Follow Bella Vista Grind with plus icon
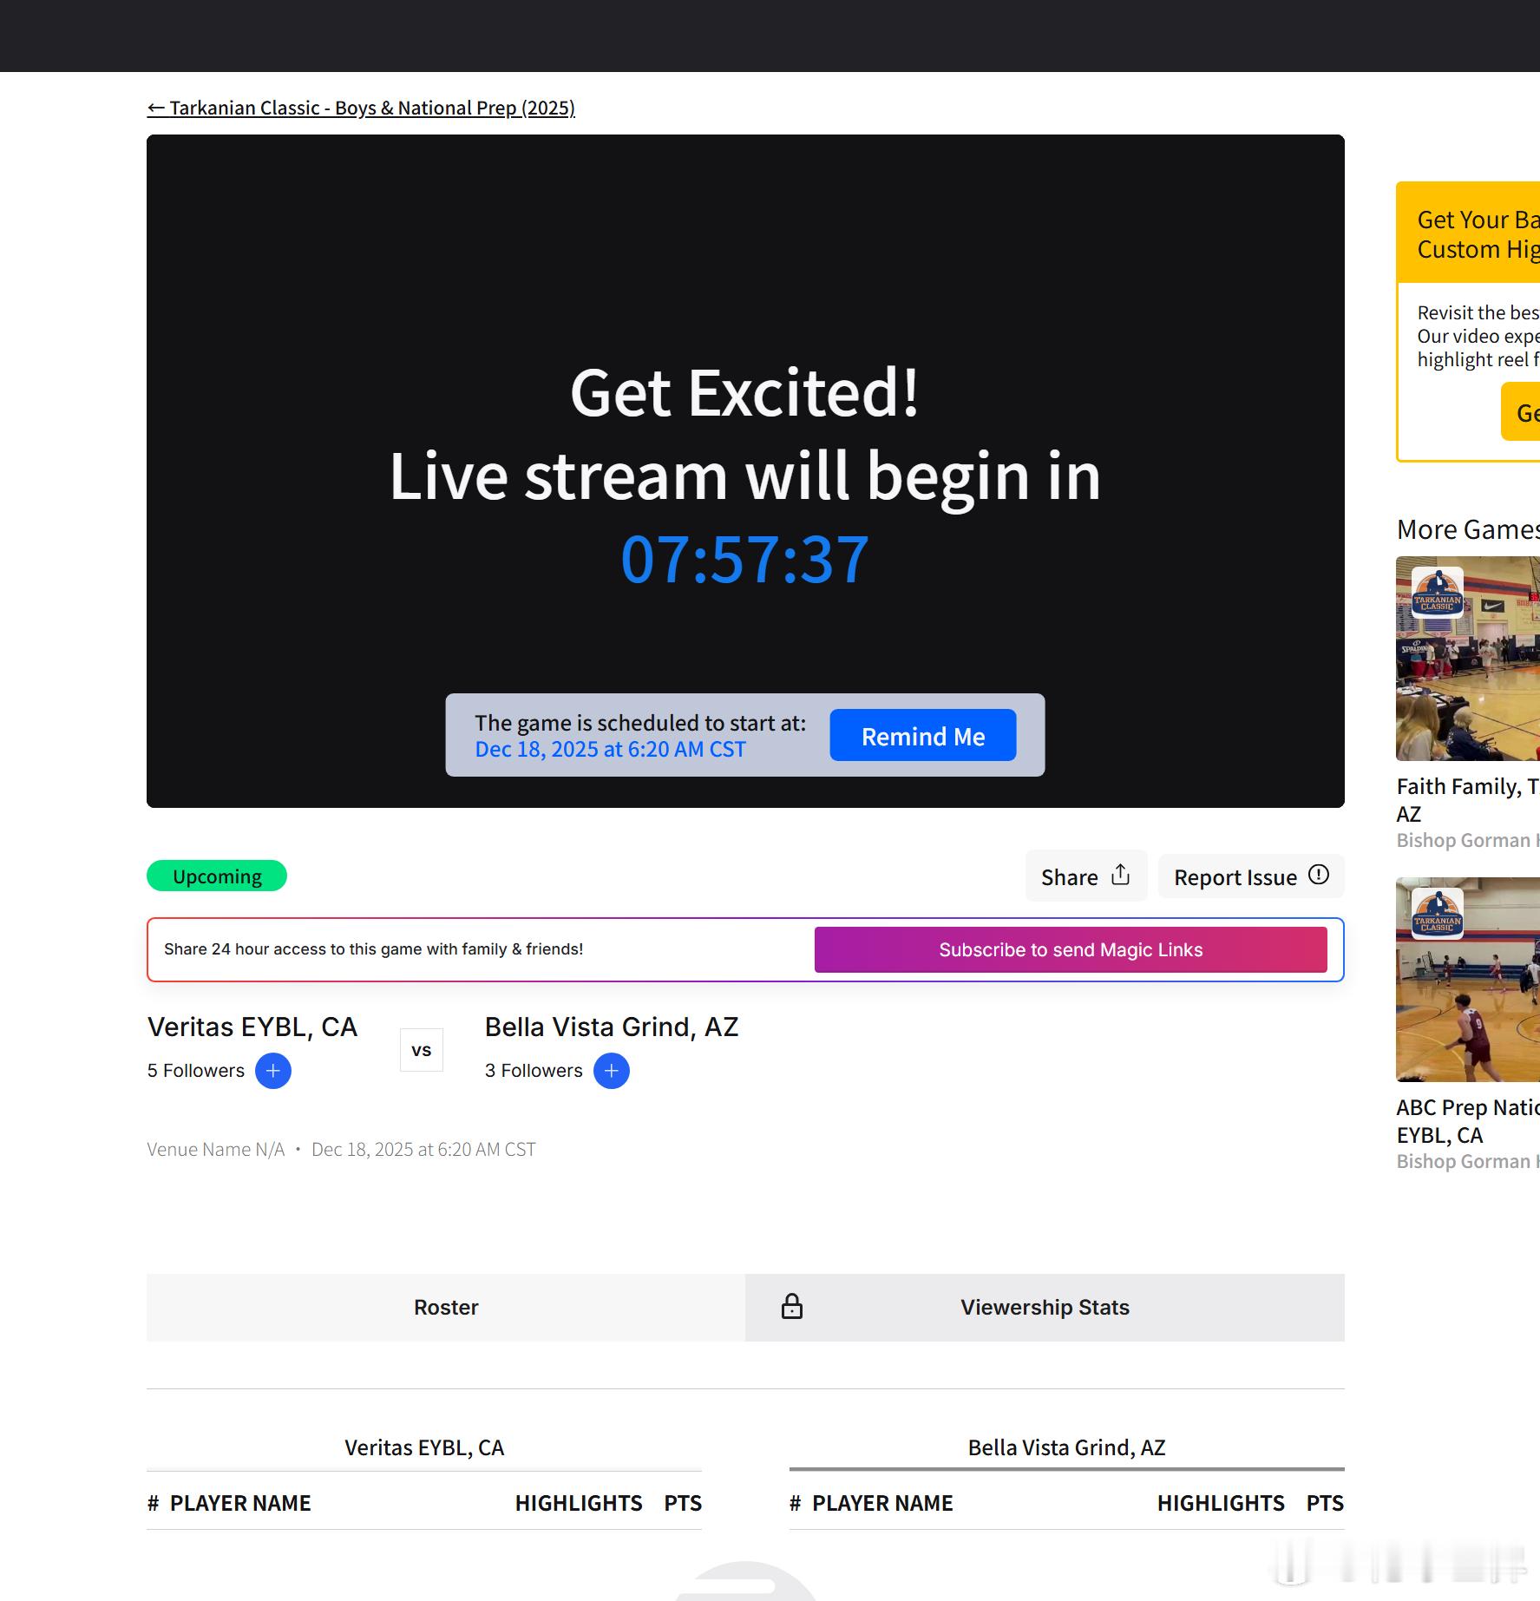 point(612,1071)
